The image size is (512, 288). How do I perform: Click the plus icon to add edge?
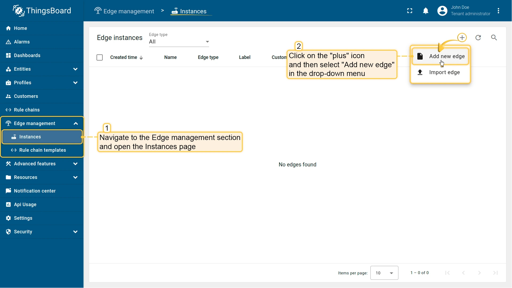coord(462,38)
